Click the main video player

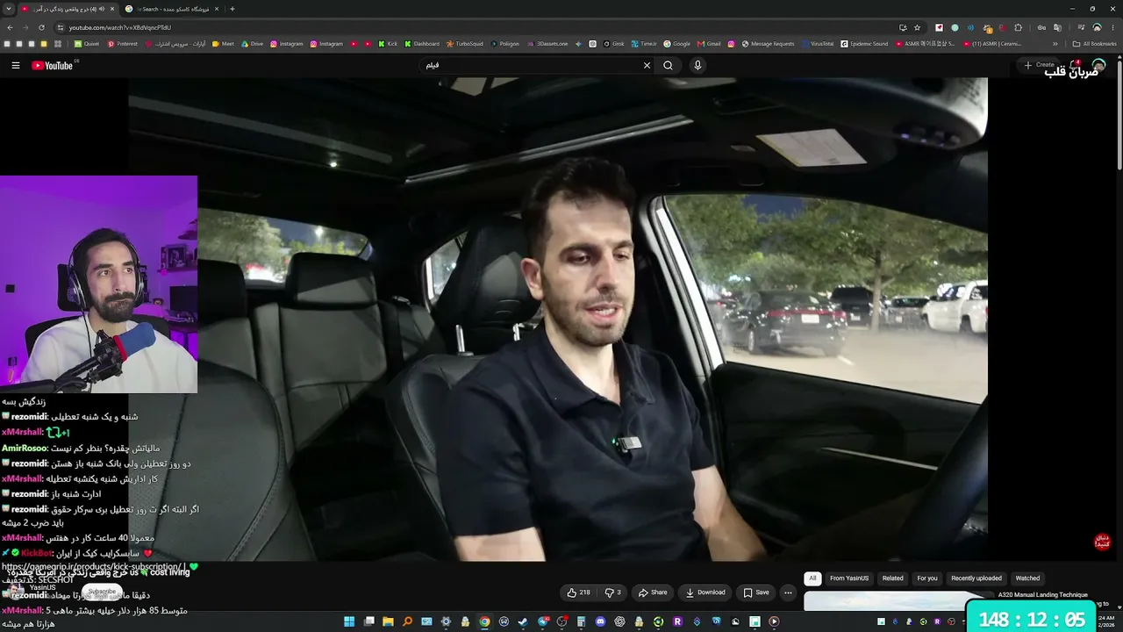pos(558,320)
